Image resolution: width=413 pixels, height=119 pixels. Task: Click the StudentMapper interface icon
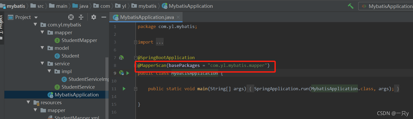[x=57, y=40]
